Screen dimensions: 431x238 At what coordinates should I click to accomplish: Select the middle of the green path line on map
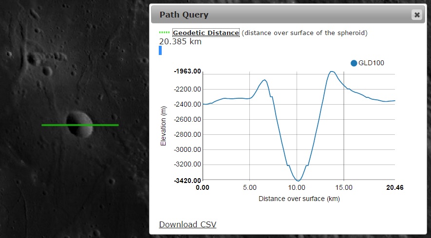(x=80, y=125)
